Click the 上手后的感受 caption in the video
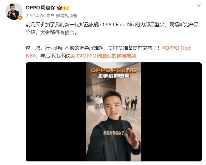This screenshot has width=206, height=165. [x=114, y=76]
